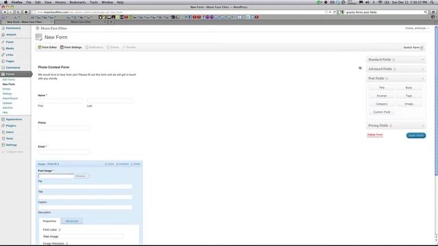Open Entries in the Forms submenu
This screenshot has height=246, width=438.
(6, 89)
